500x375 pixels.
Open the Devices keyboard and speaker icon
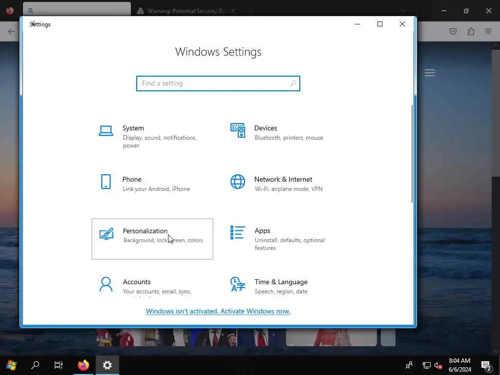pyautogui.click(x=238, y=130)
